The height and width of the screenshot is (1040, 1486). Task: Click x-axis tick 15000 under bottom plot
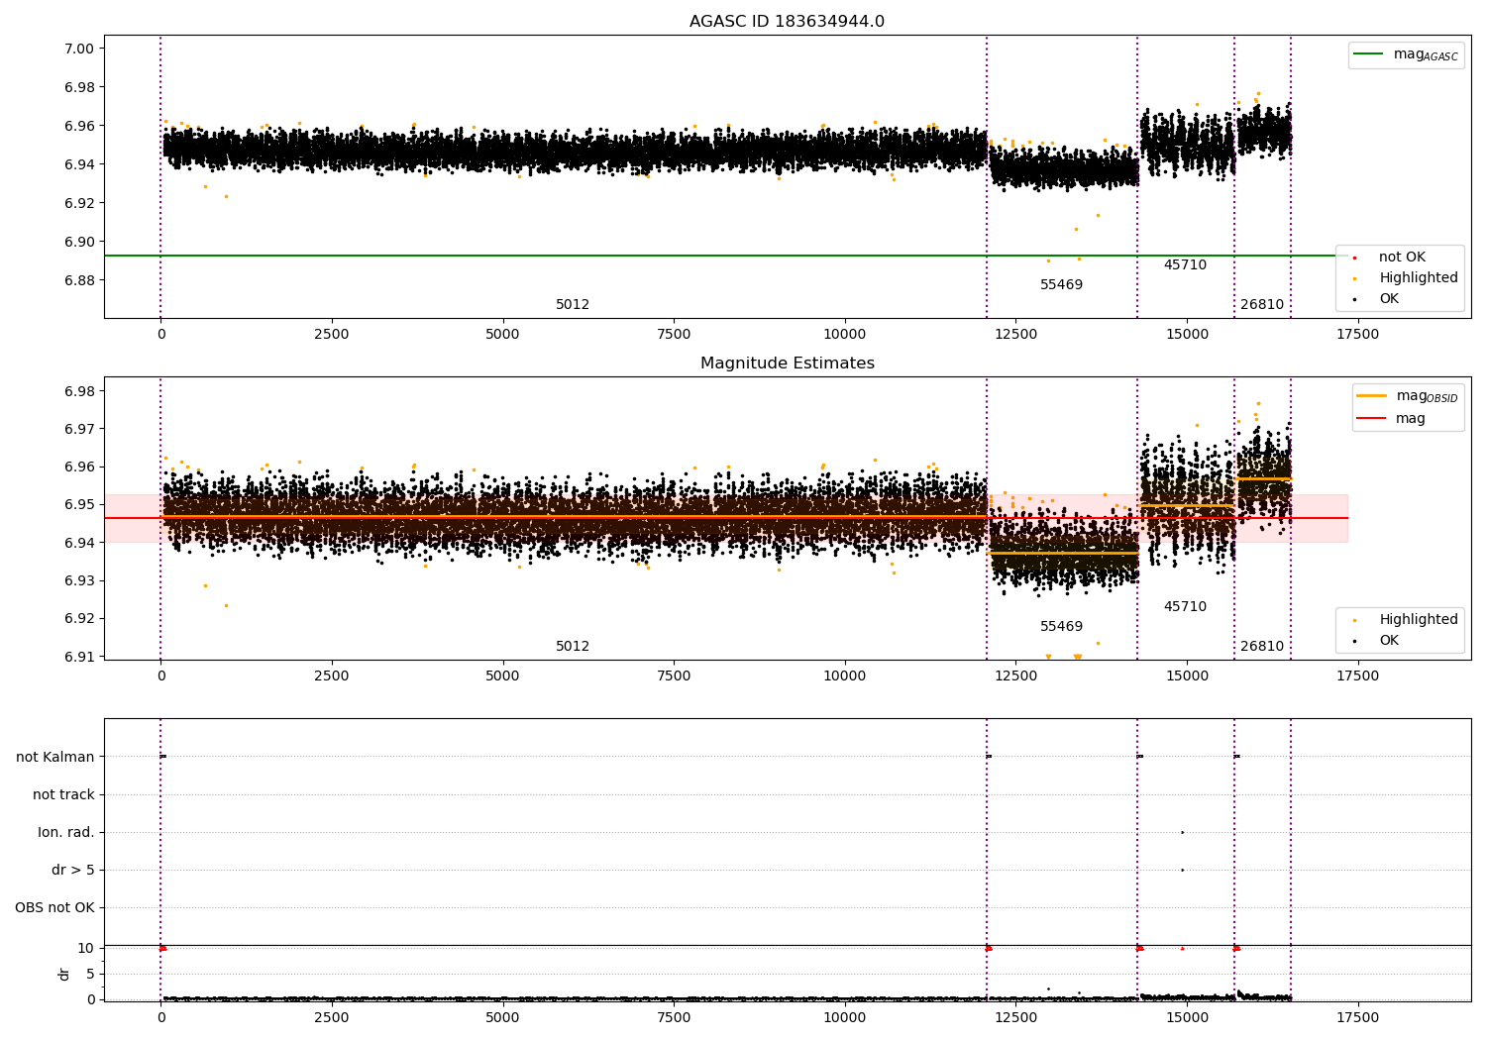pyautogui.click(x=1187, y=1018)
